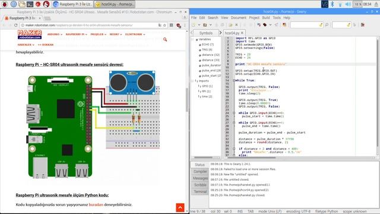Screen dimensions: 380x214
Task: Click the red extension icon in Chromium toolbar
Action: tap(179, 26)
